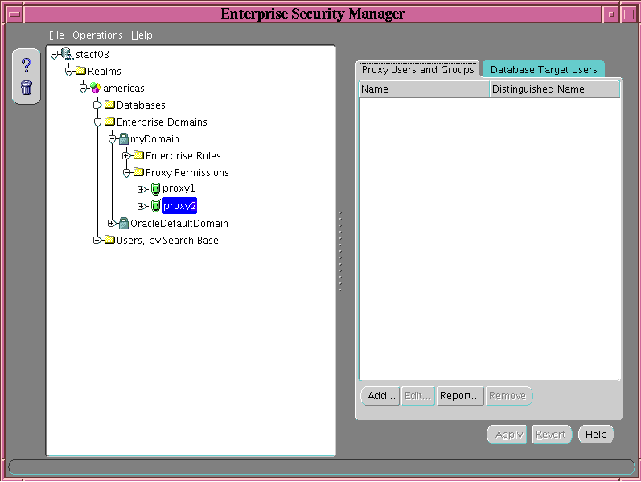Expand the proxy1 tree node
The height and width of the screenshot is (482, 641).
click(142, 189)
